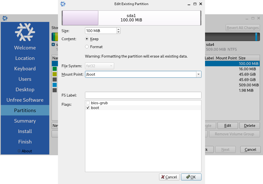The width and height of the screenshot is (263, 184).
Task: Click the dialog title bar NixOS icon
Action: point(63,4)
